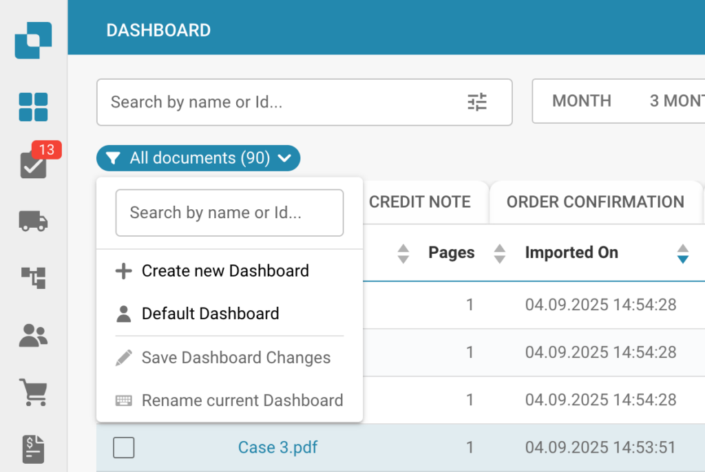
Task: Open the dashboard grid view from the sidebar
Action: (32, 107)
